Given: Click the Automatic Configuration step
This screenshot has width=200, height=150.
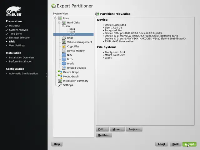Looking at the screenshot, I should click(23, 74).
